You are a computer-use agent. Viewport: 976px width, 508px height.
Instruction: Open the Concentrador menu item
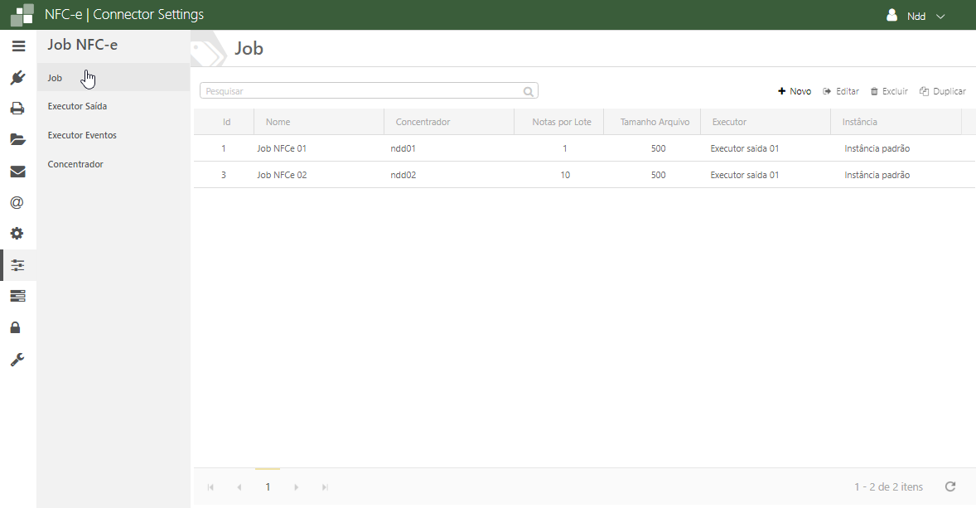[x=75, y=164]
